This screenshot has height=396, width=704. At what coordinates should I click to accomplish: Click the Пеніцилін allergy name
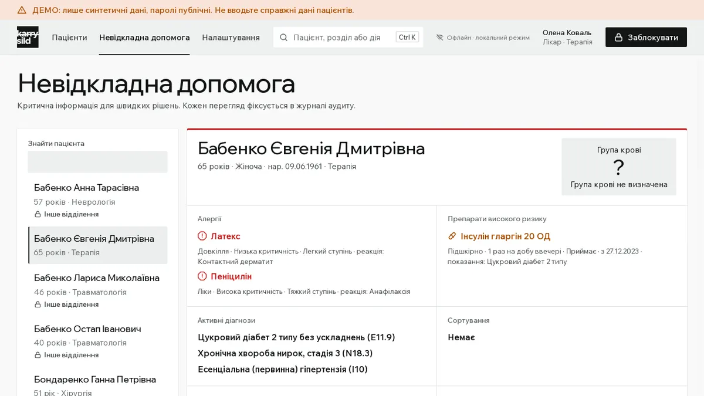point(231,276)
